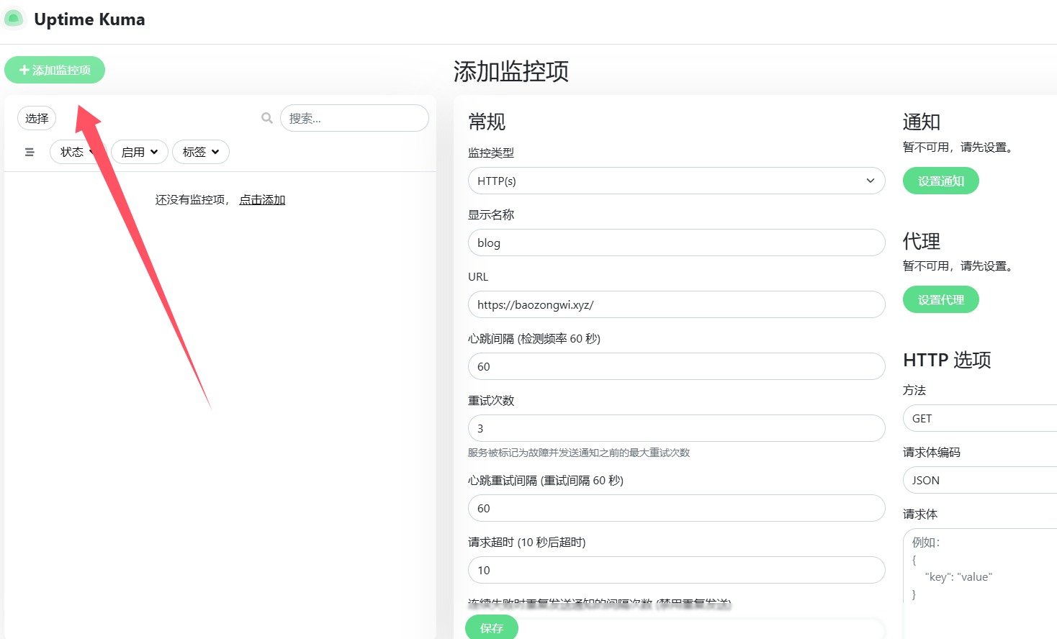Viewport: 1057px width, 639px height.
Task: Click the 点击添加 link
Action: pyautogui.click(x=262, y=199)
